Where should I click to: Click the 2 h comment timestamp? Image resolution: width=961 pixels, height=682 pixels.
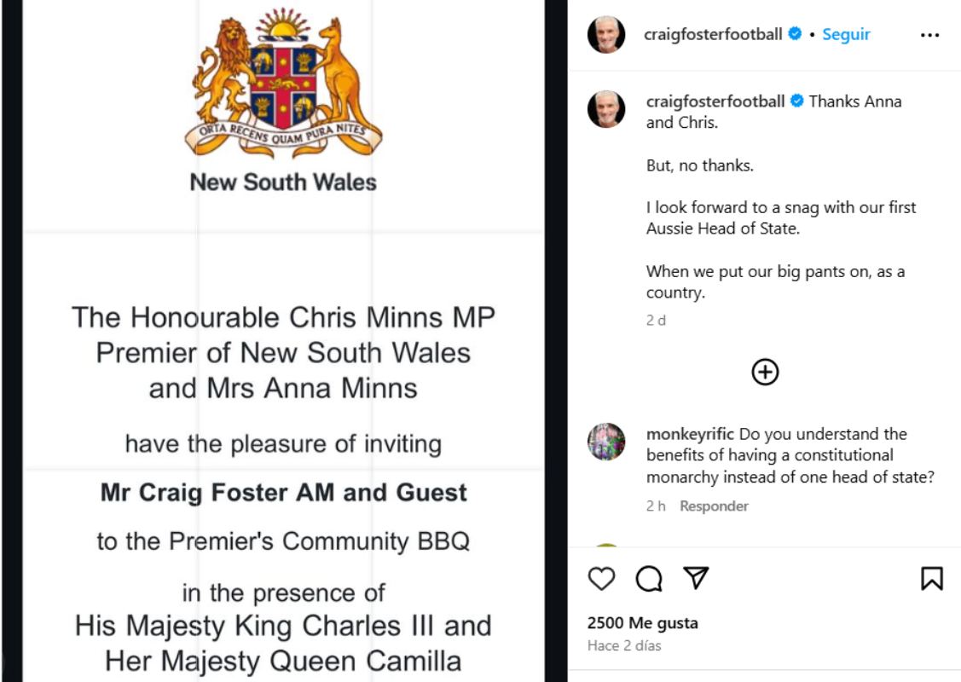(656, 506)
